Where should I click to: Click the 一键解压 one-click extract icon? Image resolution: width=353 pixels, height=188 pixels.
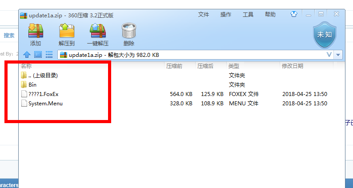(98, 31)
